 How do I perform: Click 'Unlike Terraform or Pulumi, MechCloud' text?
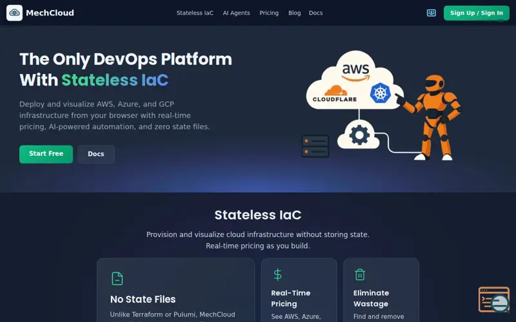pos(172,314)
